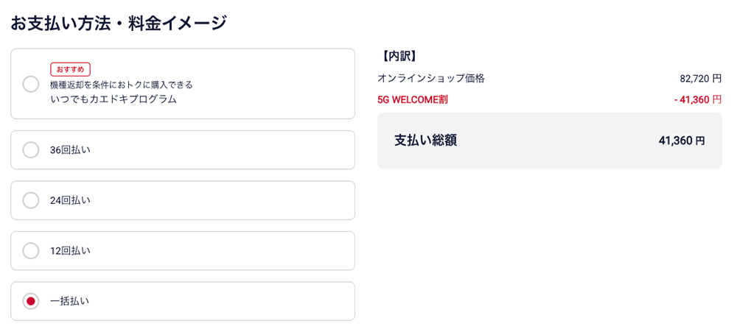Click the red 5G WELCOME割 discount label
737x332 pixels.
pyautogui.click(x=413, y=99)
